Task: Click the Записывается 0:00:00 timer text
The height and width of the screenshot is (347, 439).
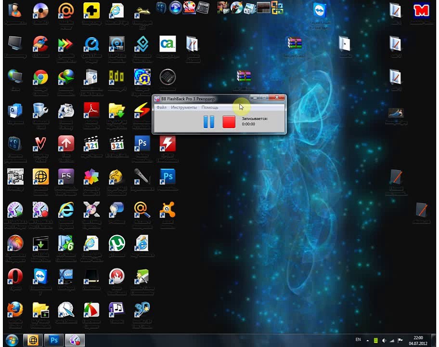Action: tap(255, 121)
